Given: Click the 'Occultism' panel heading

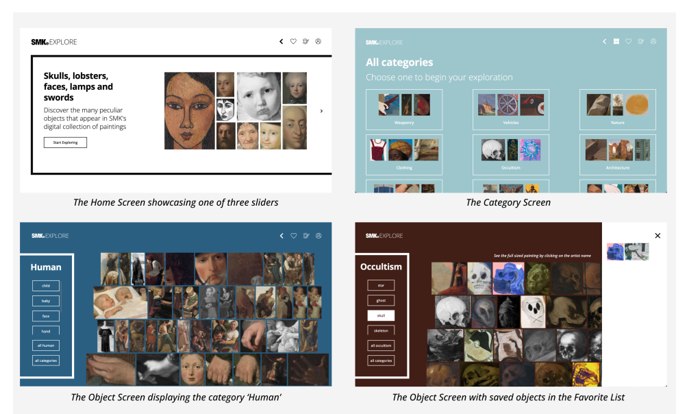Looking at the screenshot, I should [x=381, y=267].
